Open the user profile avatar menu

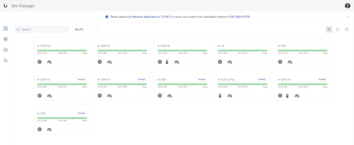tap(347, 6)
